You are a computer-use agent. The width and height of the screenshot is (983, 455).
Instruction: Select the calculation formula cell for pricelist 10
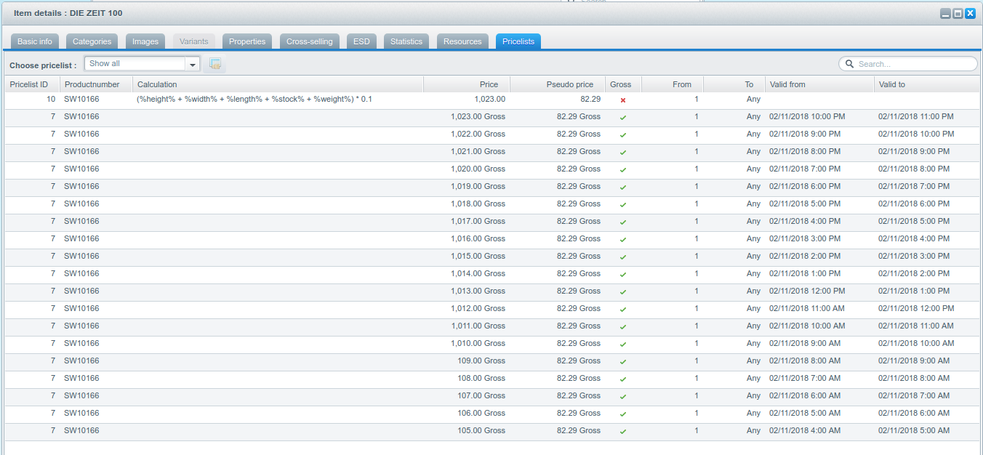click(254, 99)
